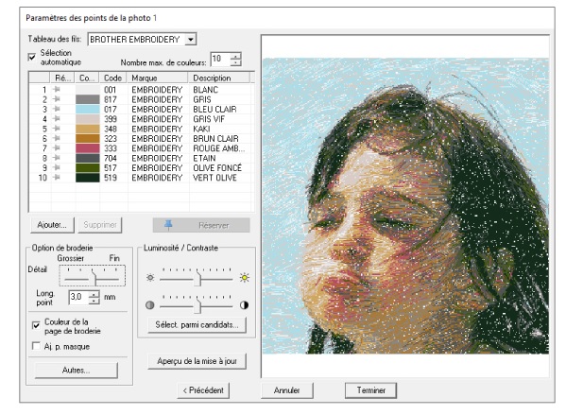The image size is (566, 415).
Task: Click the dim sun icon for lower brightness
Action: pos(150,277)
